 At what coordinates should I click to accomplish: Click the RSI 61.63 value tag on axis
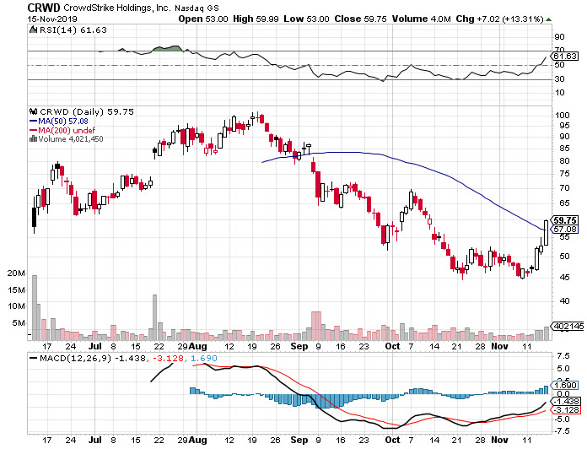(x=566, y=57)
